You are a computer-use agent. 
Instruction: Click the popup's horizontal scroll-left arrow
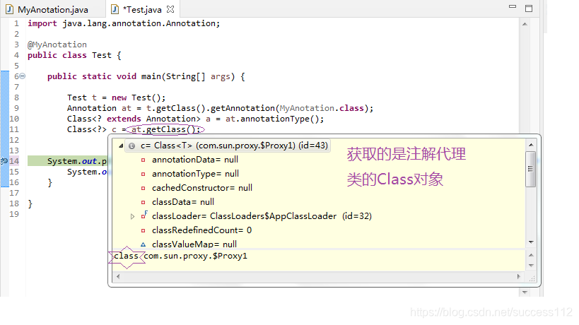pyautogui.click(x=118, y=276)
